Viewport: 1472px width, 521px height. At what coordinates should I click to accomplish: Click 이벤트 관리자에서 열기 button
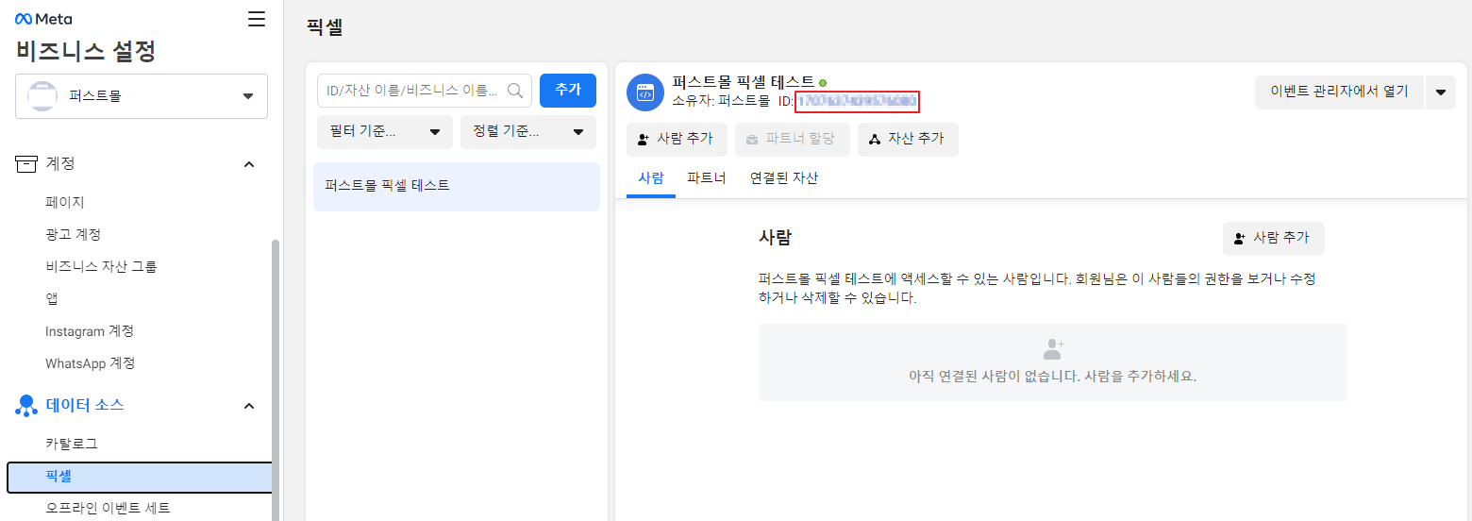(1339, 92)
